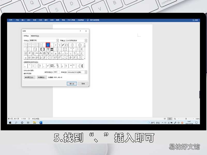Select the highlighted 、 symbol in the grid
Image resolution: width=207 pixels, height=155 pixels.
tap(48, 45)
